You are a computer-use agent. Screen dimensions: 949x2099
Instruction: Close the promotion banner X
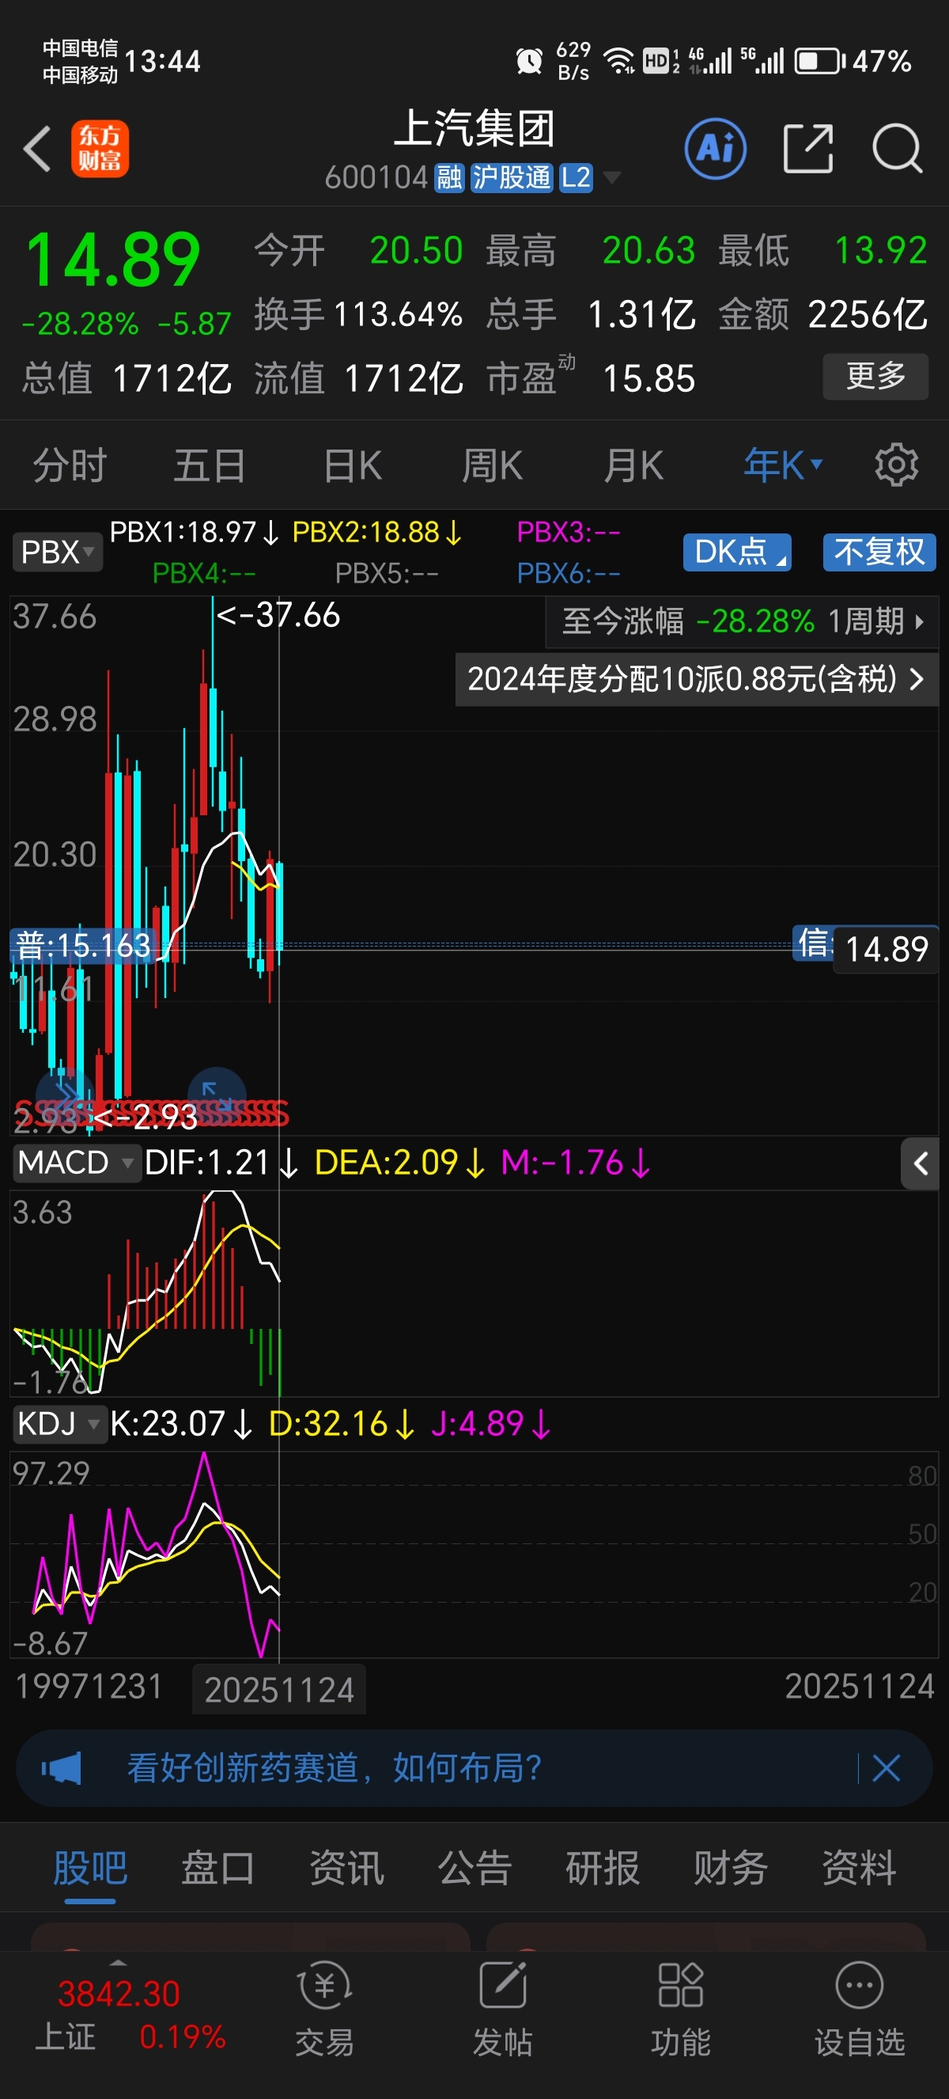click(x=886, y=1768)
